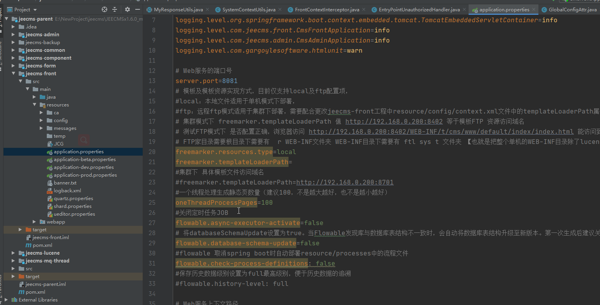Open the GlobalConfigAttr.java tab
This screenshot has width=600, height=305.
tap(571, 9)
